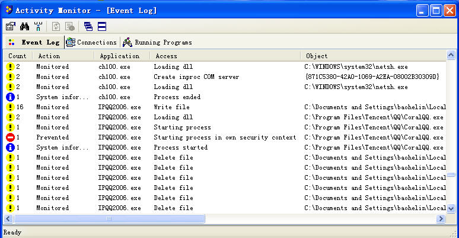Sort by the Access column header

[x=225, y=56]
